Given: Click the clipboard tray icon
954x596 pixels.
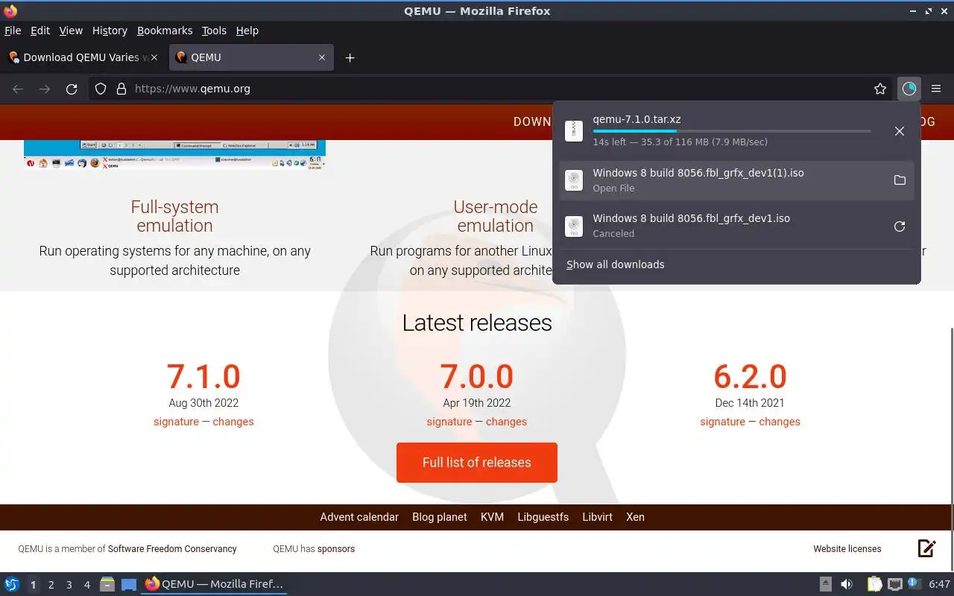Looking at the screenshot, I should pos(874,585).
